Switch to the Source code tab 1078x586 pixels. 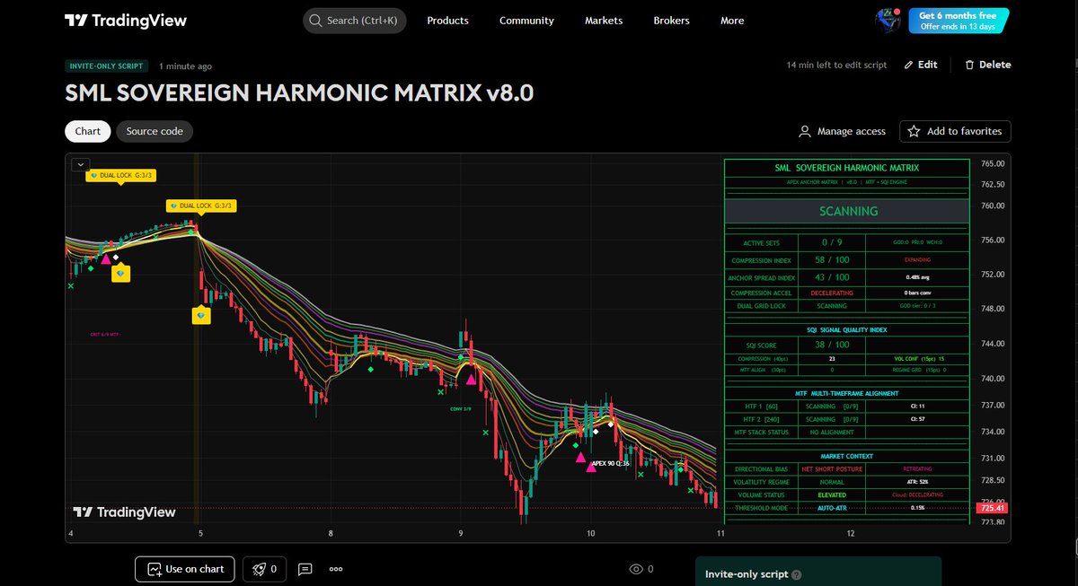(x=155, y=131)
